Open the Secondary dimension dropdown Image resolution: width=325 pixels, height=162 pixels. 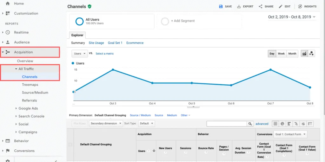pyautogui.click(x=106, y=123)
